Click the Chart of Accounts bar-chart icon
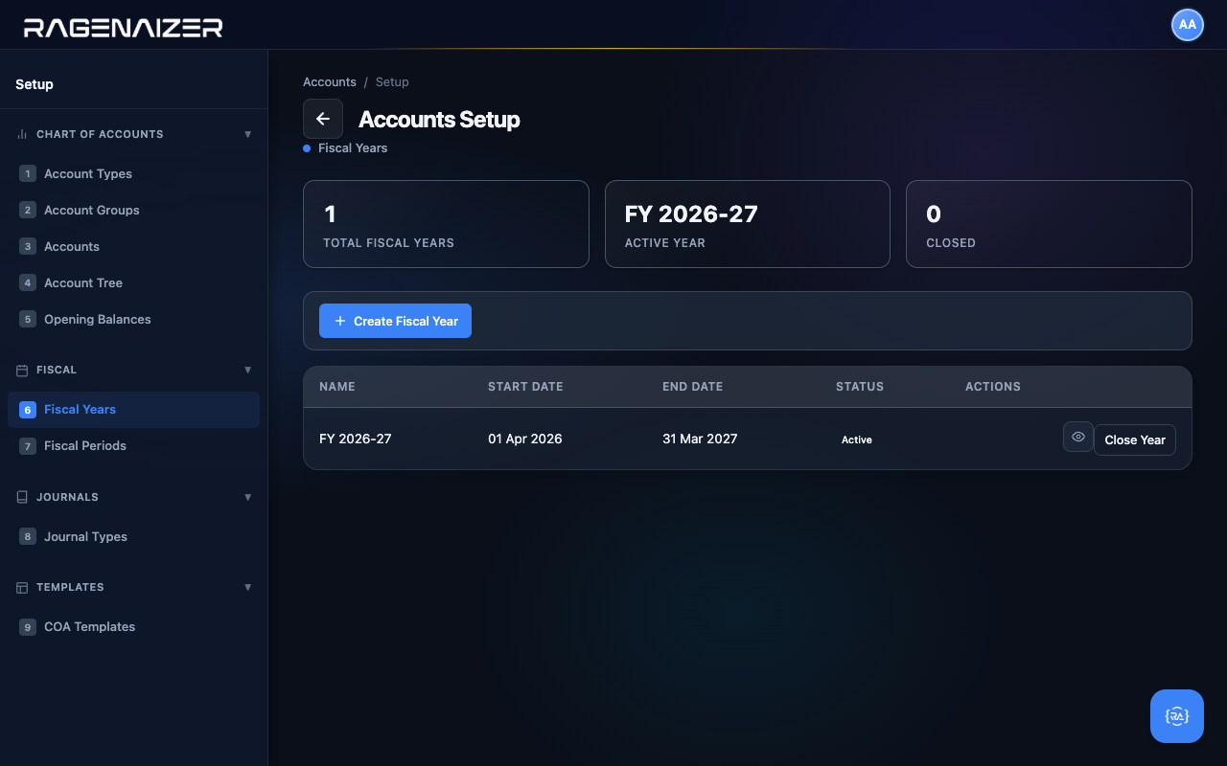Viewport: 1227px width, 766px height. (22, 134)
